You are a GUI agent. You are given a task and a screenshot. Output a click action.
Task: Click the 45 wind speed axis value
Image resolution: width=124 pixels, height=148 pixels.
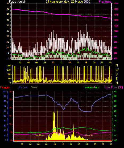pos(8,9)
